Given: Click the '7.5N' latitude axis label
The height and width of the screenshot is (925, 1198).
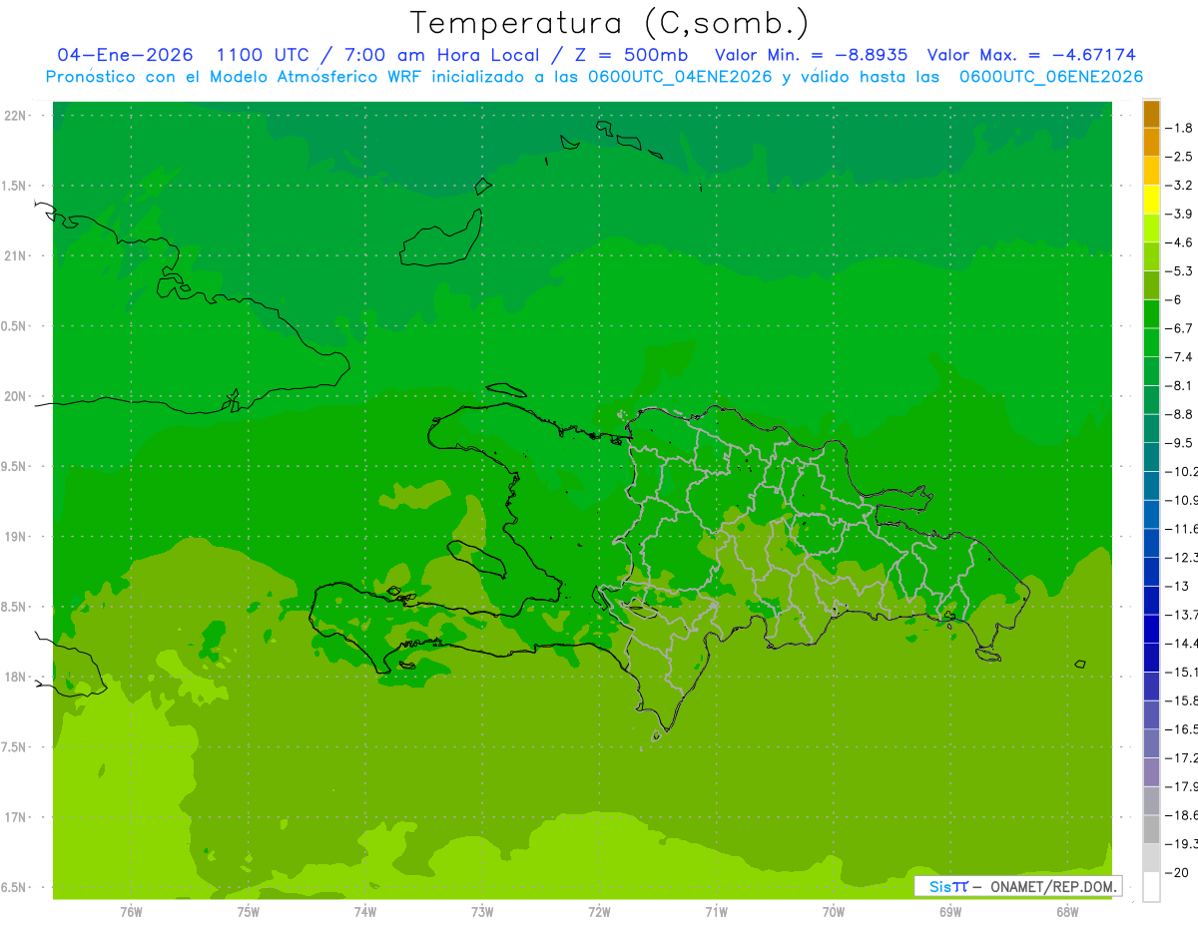Looking at the screenshot, I should point(14,747).
